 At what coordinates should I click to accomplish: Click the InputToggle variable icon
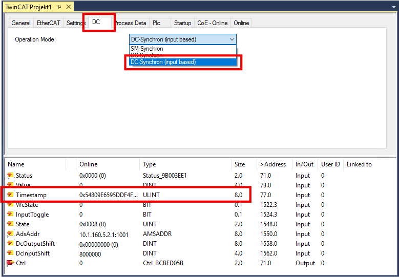pos(10,215)
